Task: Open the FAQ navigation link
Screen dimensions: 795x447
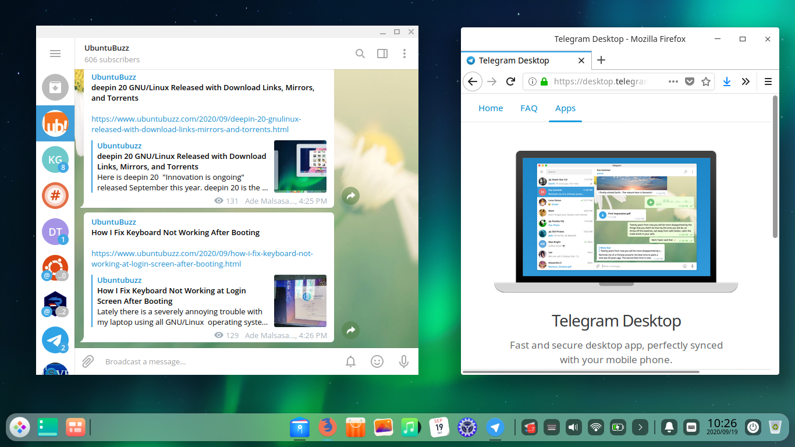Action: (529, 108)
